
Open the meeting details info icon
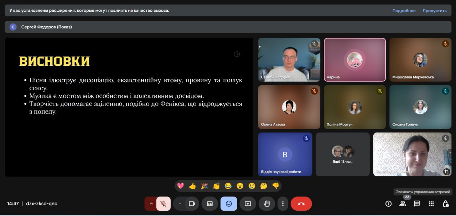(388, 204)
